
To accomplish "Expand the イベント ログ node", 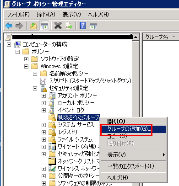I will click(44, 111).
